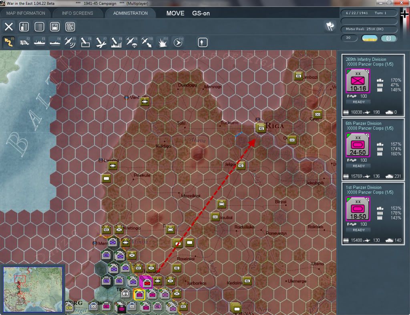Click the Ukmerge town label
The width and height of the screenshot is (410, 315).
297,281
